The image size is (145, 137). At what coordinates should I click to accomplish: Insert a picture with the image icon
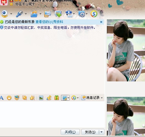41,98
